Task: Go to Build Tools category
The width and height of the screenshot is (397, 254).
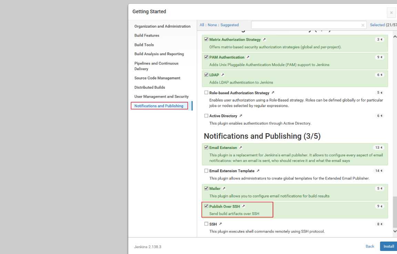Action: (x=144, y=45)
